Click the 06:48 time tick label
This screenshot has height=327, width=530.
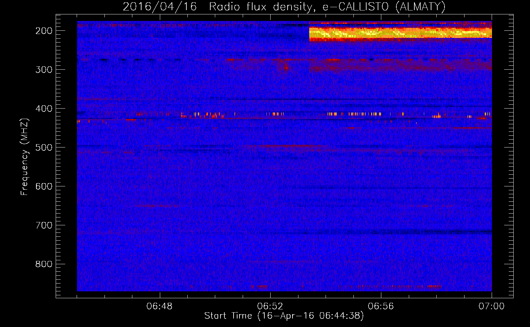pos(160,306)
